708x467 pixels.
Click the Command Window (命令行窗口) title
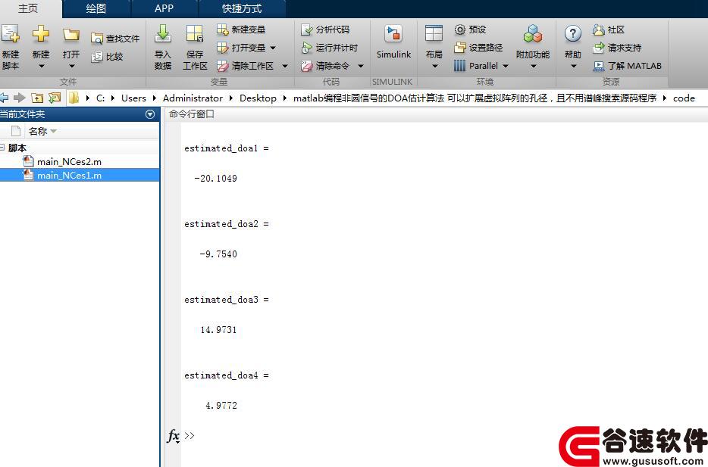point(192,114)
